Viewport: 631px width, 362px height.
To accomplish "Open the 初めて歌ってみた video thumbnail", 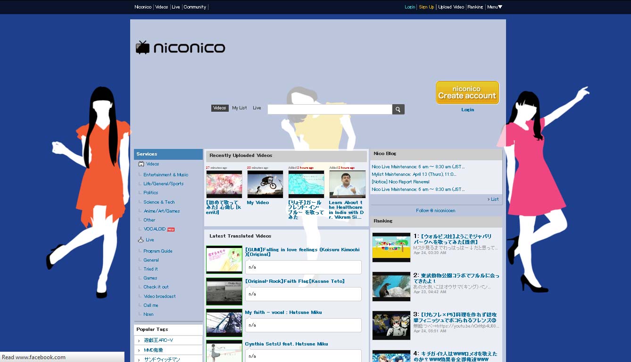I will [224, 184].
